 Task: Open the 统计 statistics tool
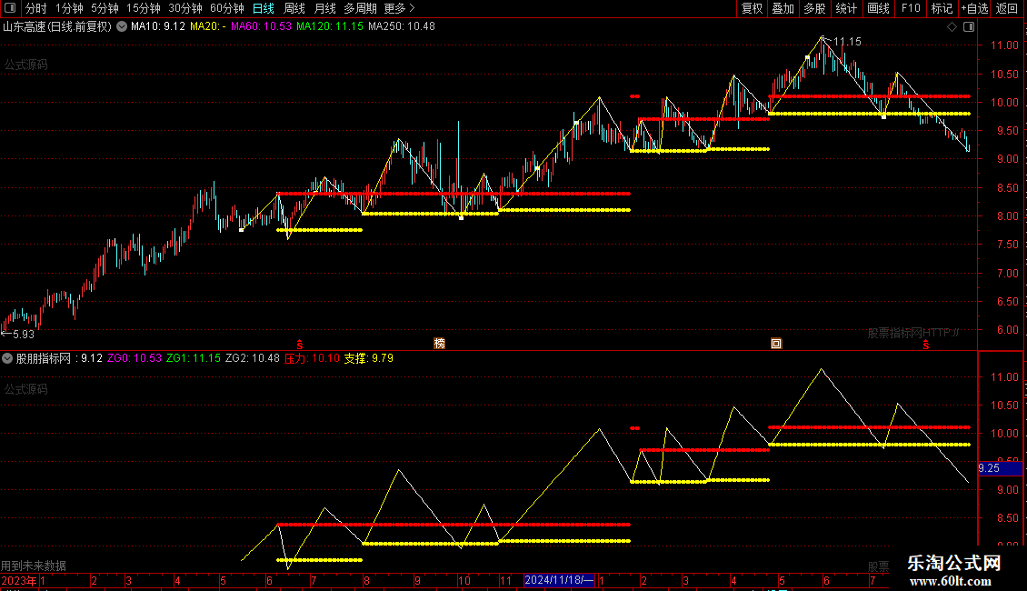point(846,8)
